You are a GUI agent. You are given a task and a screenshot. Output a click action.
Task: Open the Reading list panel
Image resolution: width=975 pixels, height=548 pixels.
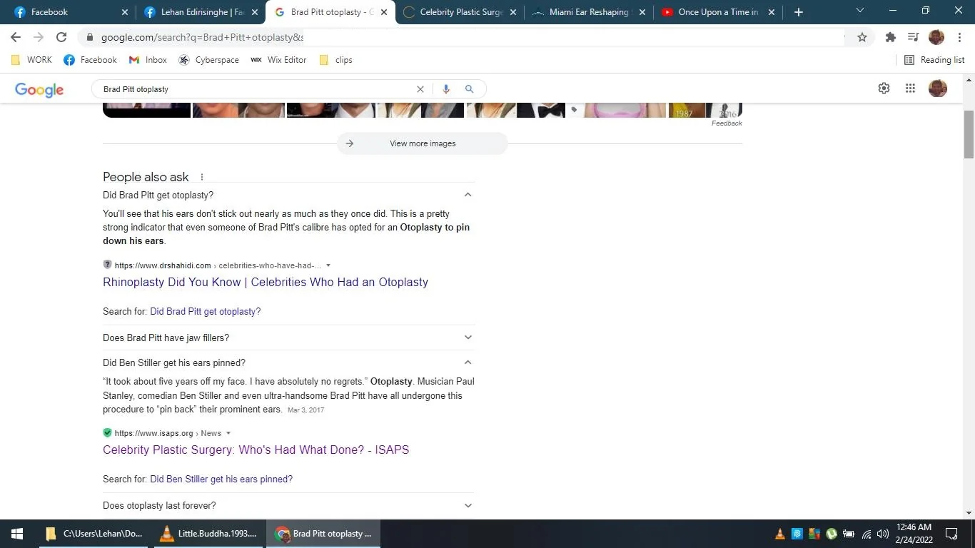(x=934, y=60)
